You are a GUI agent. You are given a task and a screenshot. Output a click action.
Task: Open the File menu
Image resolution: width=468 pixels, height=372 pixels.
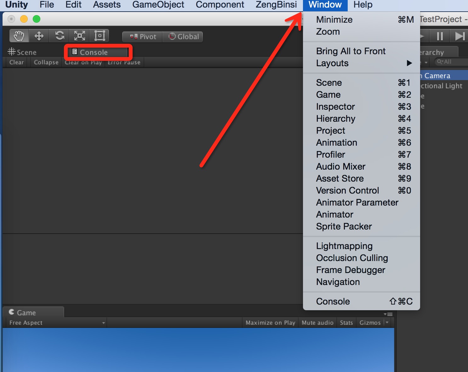[x=47, y=5]
